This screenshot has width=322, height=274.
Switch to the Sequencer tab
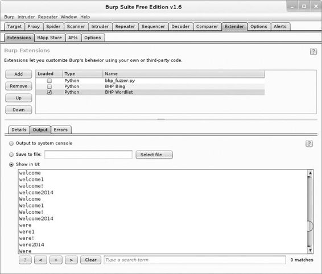(154, 27)
